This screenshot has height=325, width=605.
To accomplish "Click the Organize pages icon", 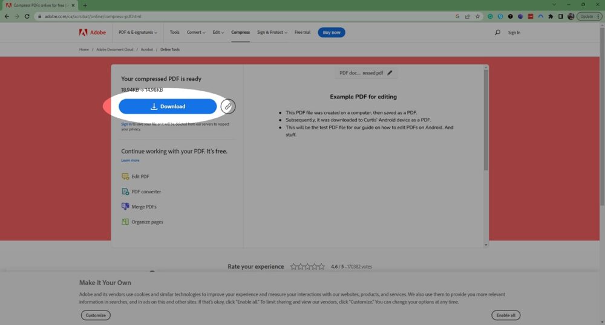I will click(x=125, y=222).
